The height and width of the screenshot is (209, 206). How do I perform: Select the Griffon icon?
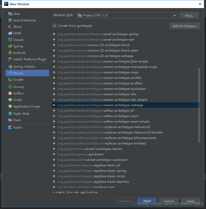(10, 93)
